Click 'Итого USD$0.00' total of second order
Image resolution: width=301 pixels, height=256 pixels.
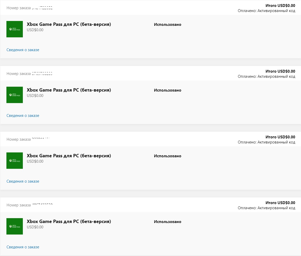(x=280, y=71)
